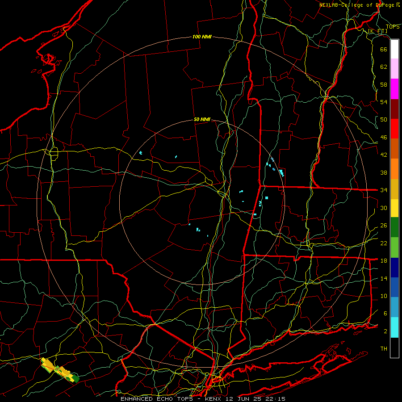Click the "66" legend value
The width and height of the screenshot is (402, 402).
pos(384,49)
